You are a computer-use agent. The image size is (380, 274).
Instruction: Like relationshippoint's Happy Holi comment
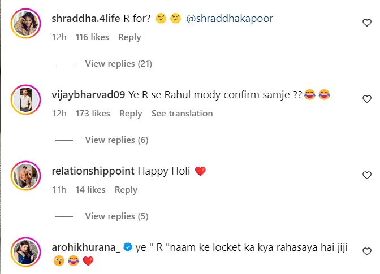(366, 176)
